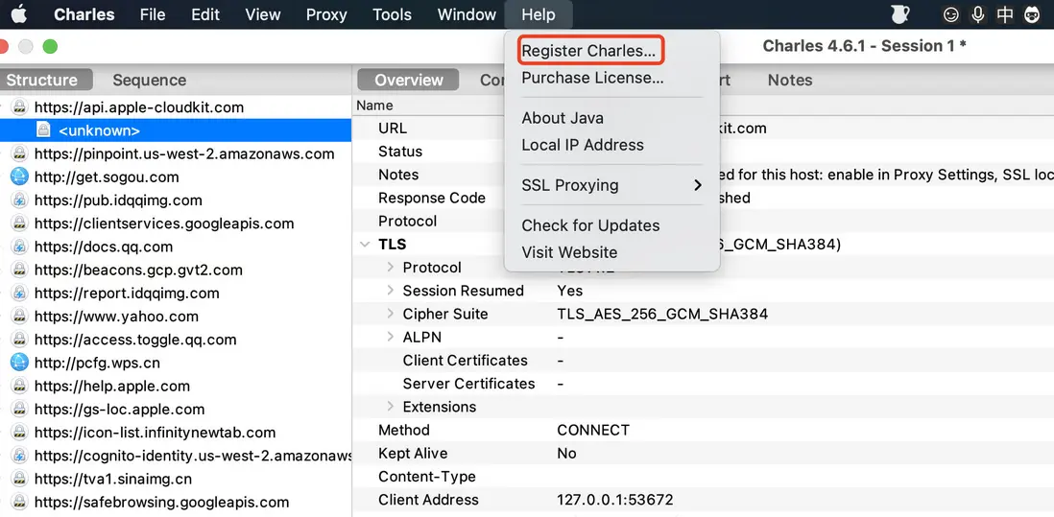Click the 中 input method icon
1054x517 pixels.
tap(1005, 14)
